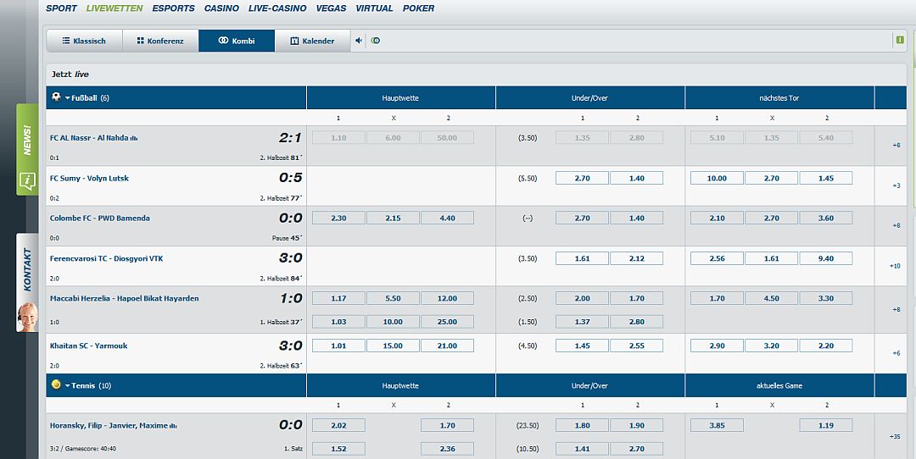Show +8 more bets for FC AL Nassr match
Viewport: 916px width, 459px height.
click(x=896, y=145)
